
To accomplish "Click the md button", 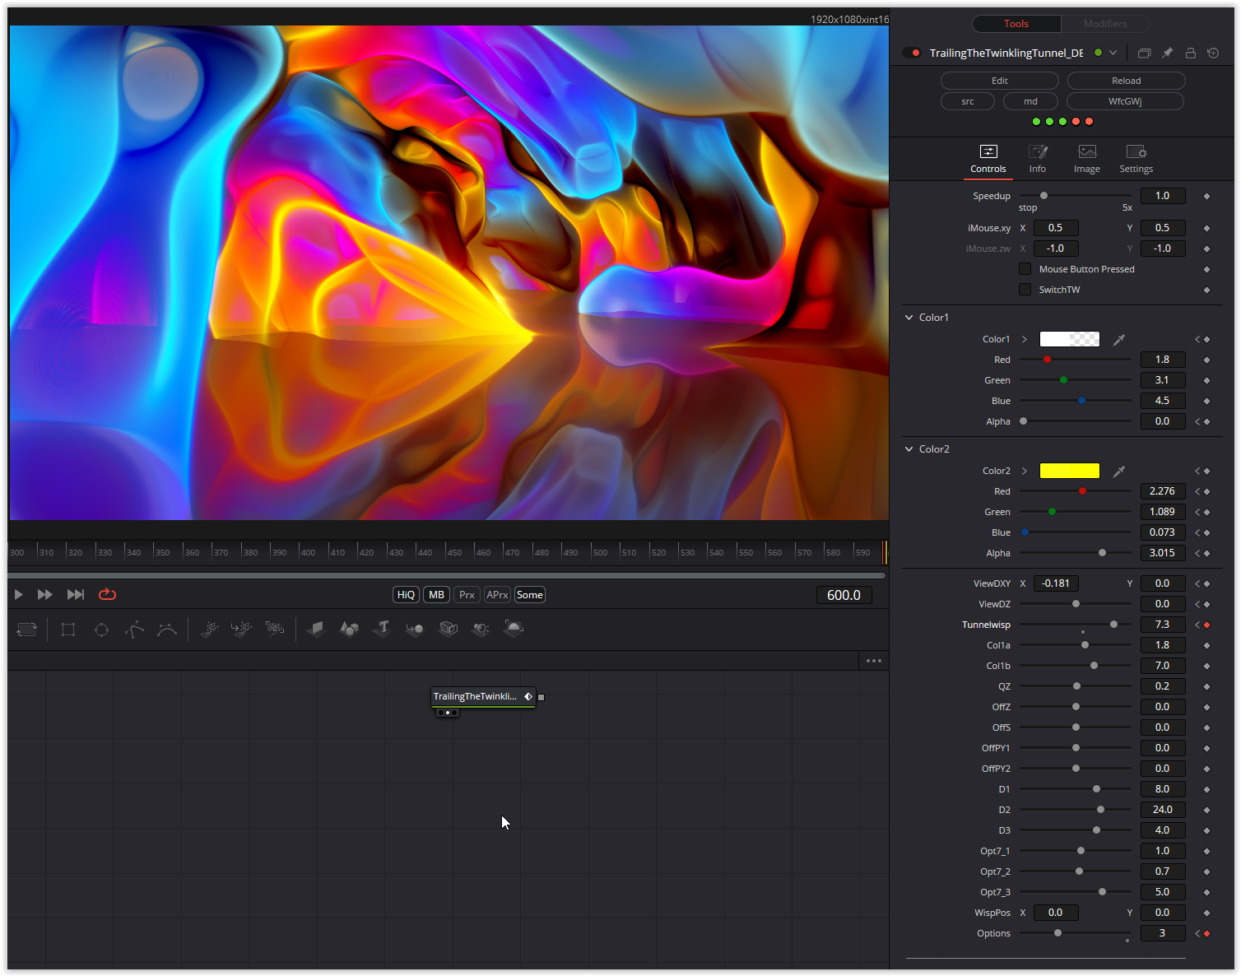I will coord(1030,101).
